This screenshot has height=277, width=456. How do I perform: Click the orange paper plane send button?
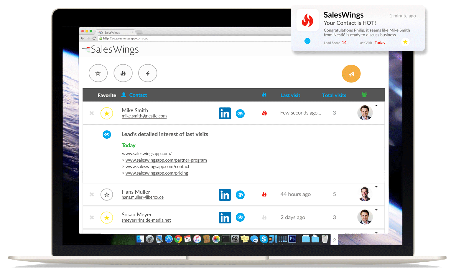point(351,74)
